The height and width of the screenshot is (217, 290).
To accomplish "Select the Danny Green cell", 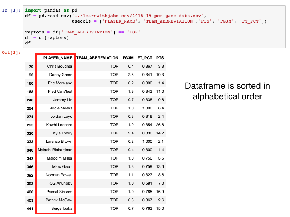I will pos(61,75).
